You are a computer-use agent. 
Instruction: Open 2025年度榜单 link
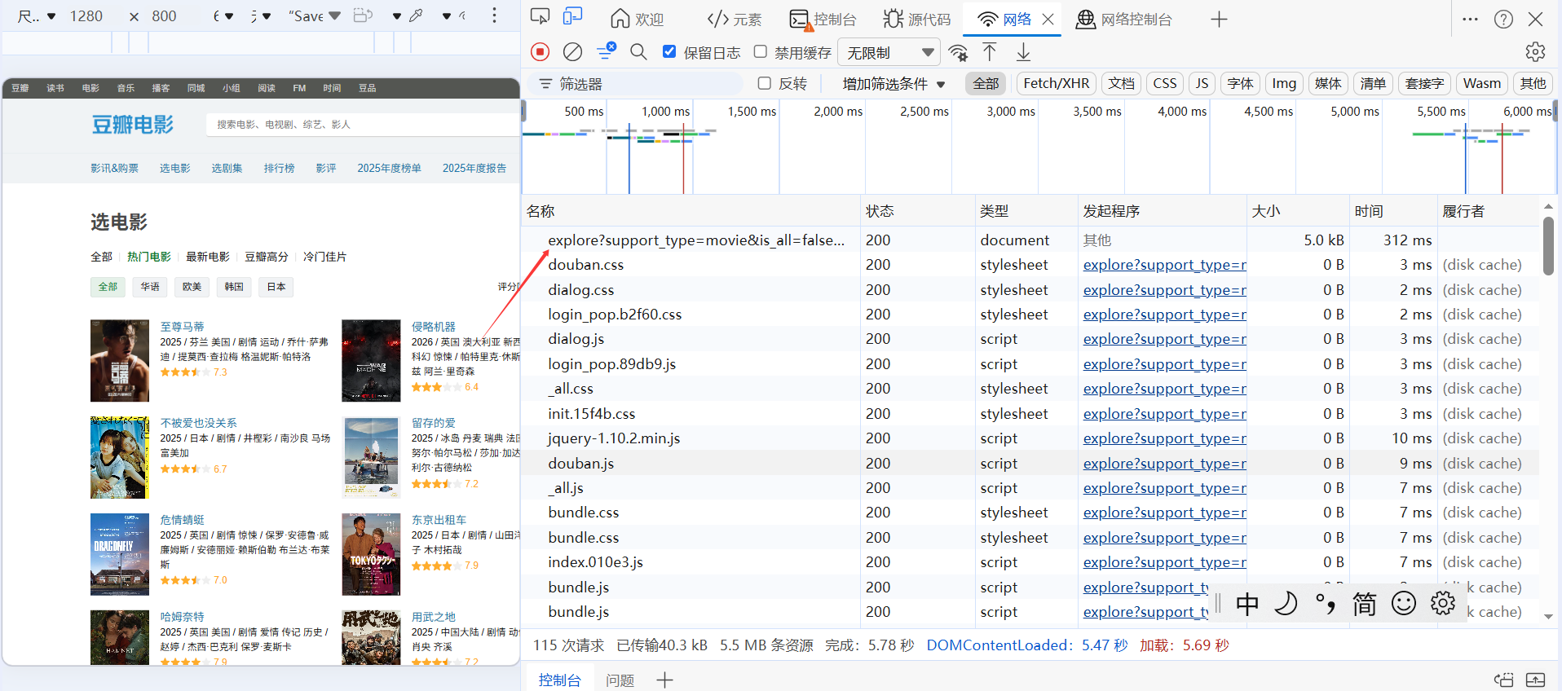389,168
